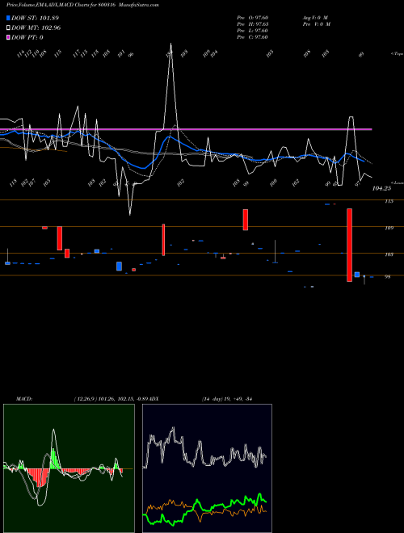Open the dark blue ADX chart panel

pos(207,468)
